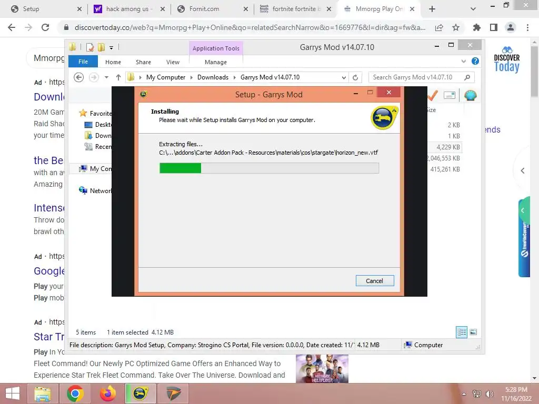
Task: Click the 415,261 KB file size cell
Action: coord(445,169)
